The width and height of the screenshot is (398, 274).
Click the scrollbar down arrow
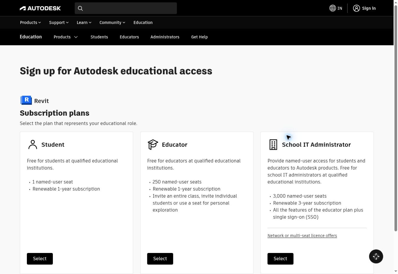(x=396, y=271)
